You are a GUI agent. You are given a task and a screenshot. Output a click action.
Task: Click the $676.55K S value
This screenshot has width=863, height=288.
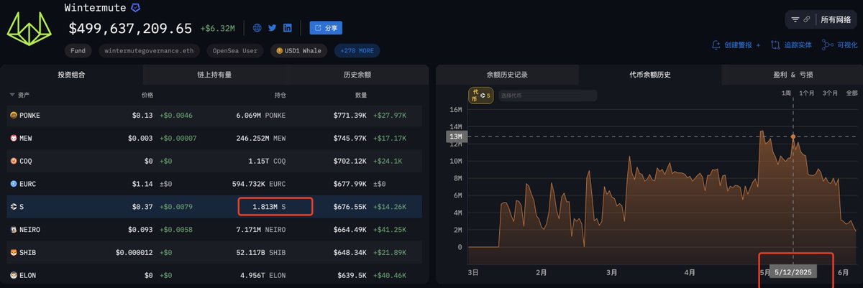click(350, 207)
